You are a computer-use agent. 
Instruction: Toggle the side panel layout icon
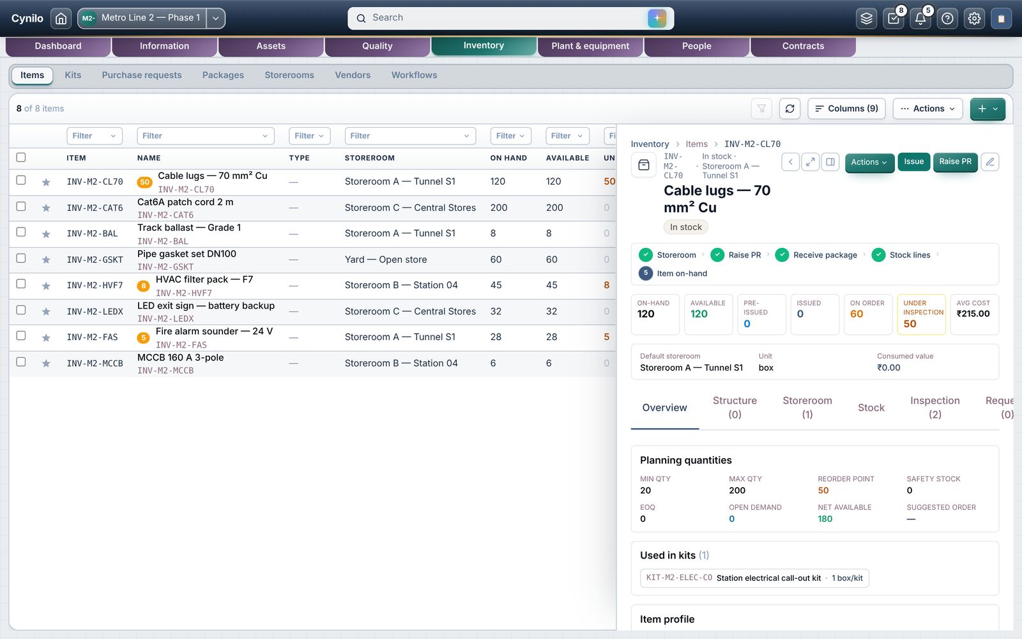pyautogui.click(x=830, y=162)
